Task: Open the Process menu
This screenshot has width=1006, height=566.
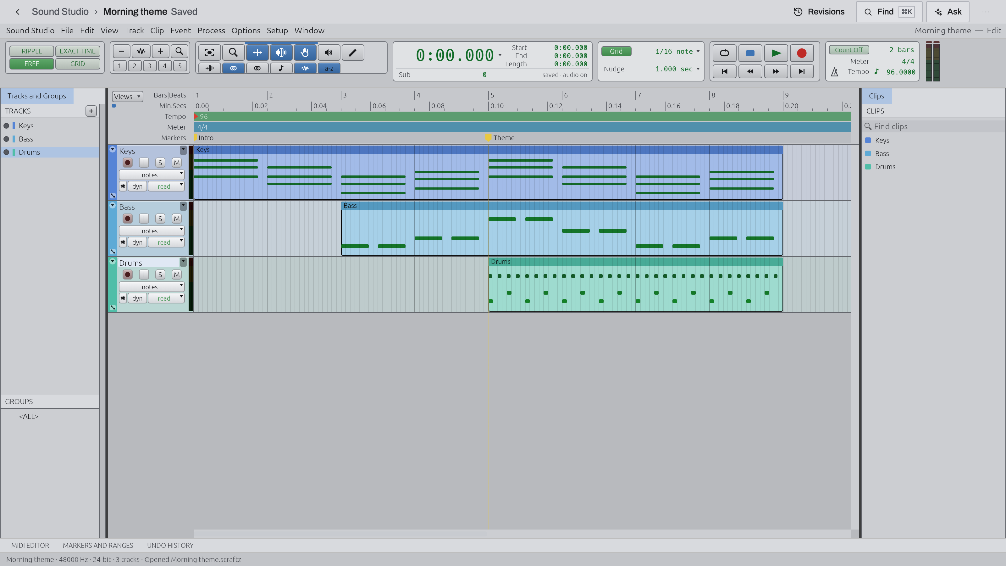Action: [x=211, y=31]
